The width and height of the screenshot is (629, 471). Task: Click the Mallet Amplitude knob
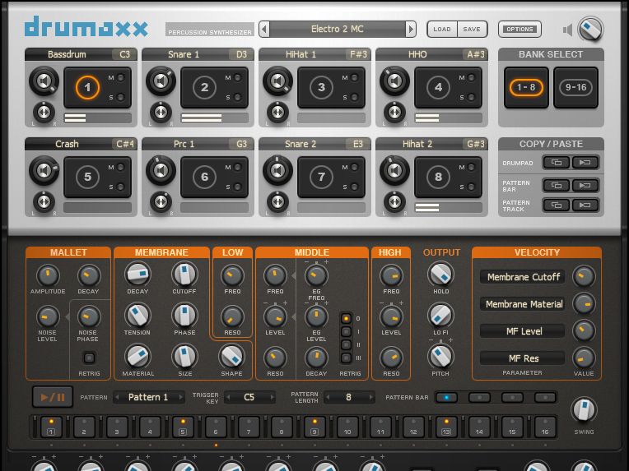click(x=48, y=275)
